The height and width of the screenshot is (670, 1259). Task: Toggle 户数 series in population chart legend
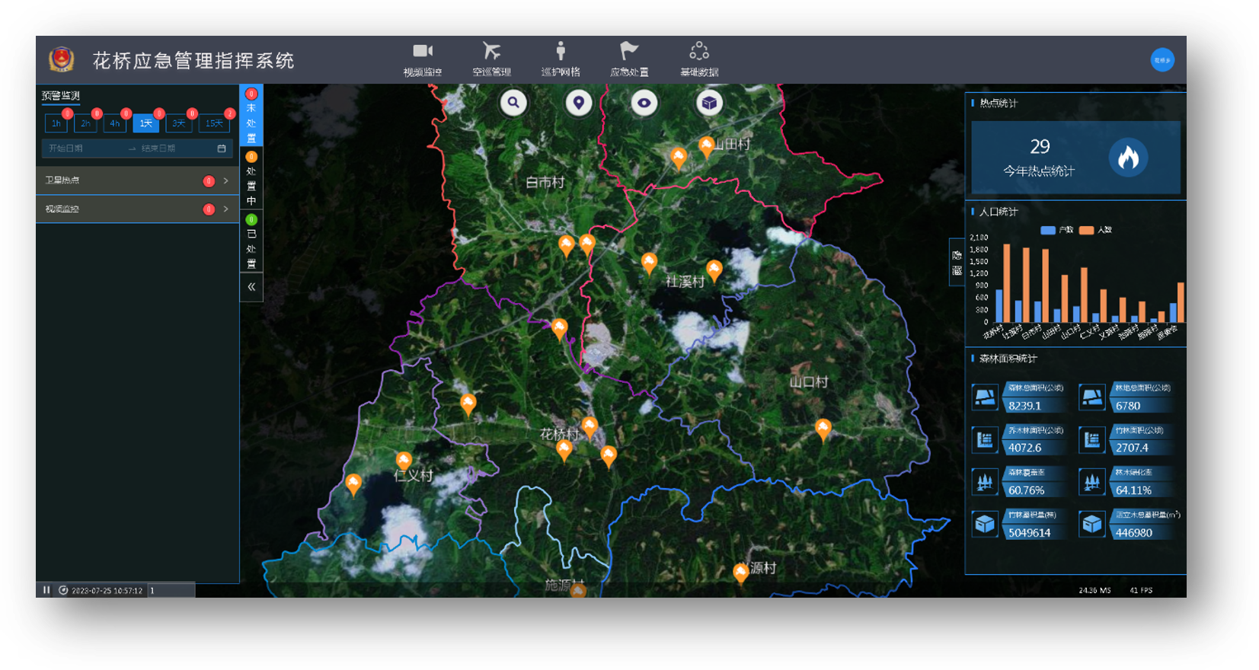tap(1056, 230)
